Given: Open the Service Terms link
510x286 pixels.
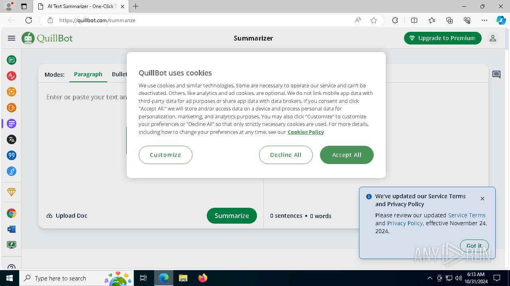Looking at the screenshot, I should pyautogui.click(x=467, y=215).
